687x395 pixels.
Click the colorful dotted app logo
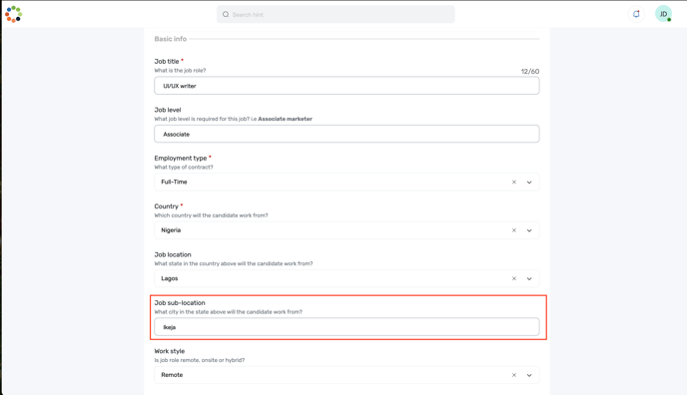(x=14, y=14)
